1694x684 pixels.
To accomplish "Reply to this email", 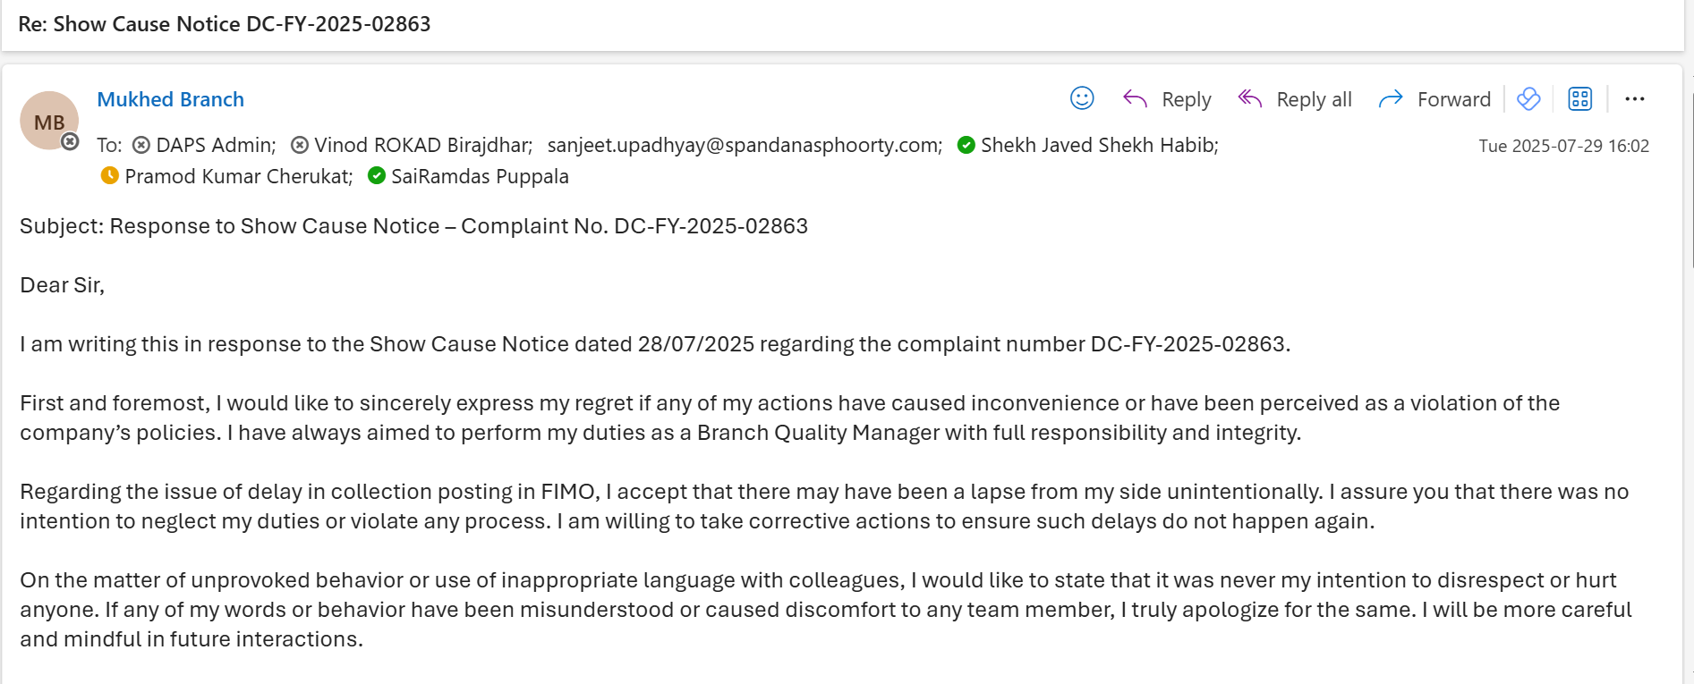I will 1167,99.
